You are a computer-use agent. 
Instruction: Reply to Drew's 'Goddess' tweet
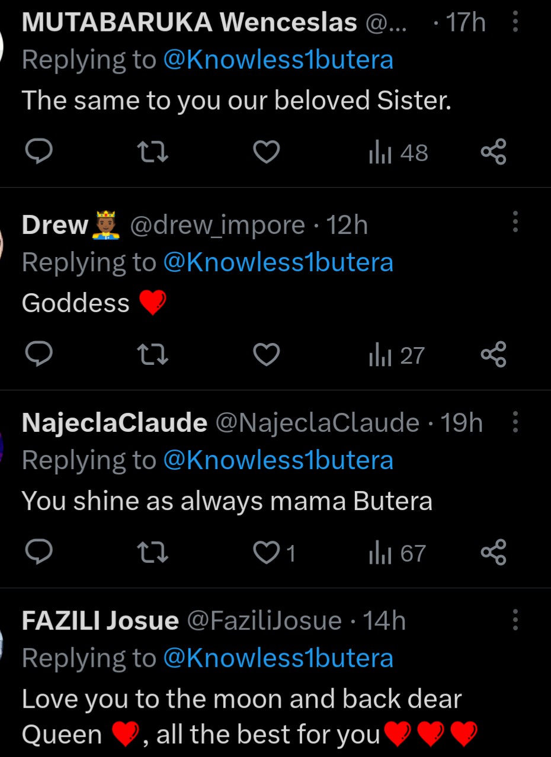coord(39,355)
